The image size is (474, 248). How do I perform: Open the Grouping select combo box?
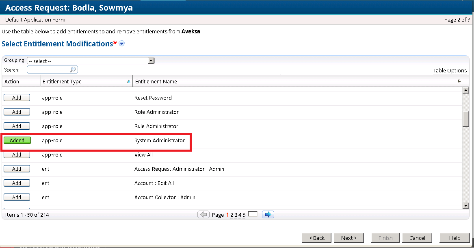coord(89,60)
